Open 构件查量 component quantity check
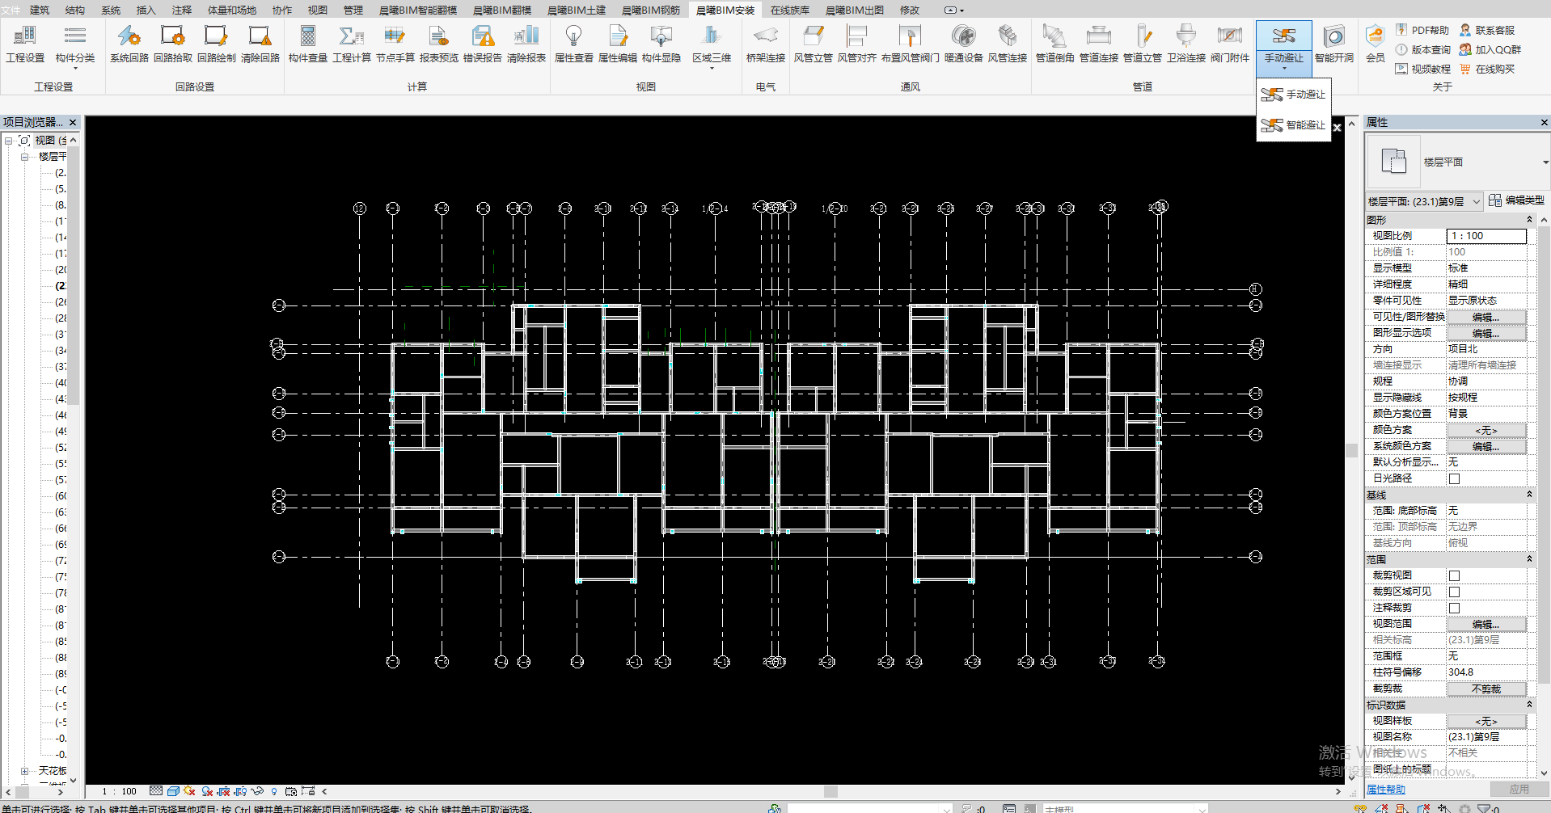The height and width of the screenshot is (813, 1551). pos(308,44)
